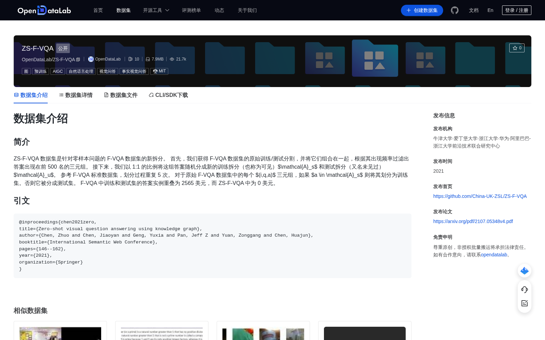Click the OpenDataLab logo
545x340 pixels.
[44, 10]
